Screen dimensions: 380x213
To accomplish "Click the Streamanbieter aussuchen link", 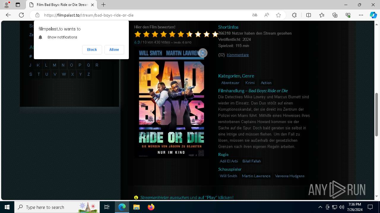I will coord(164,198).
